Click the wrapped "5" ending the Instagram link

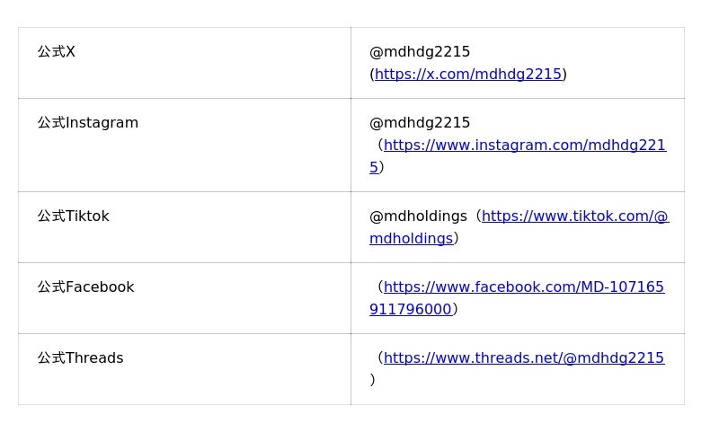(x=374, y=168)
